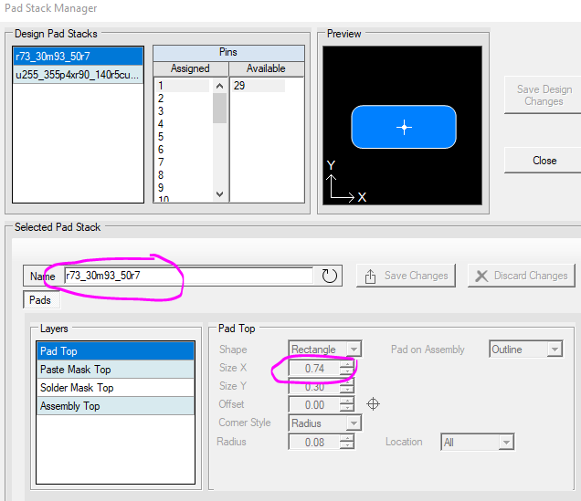The image size is (581, 501).
Task: Select the Assembly Top layer
Action: tap(115, 406)
